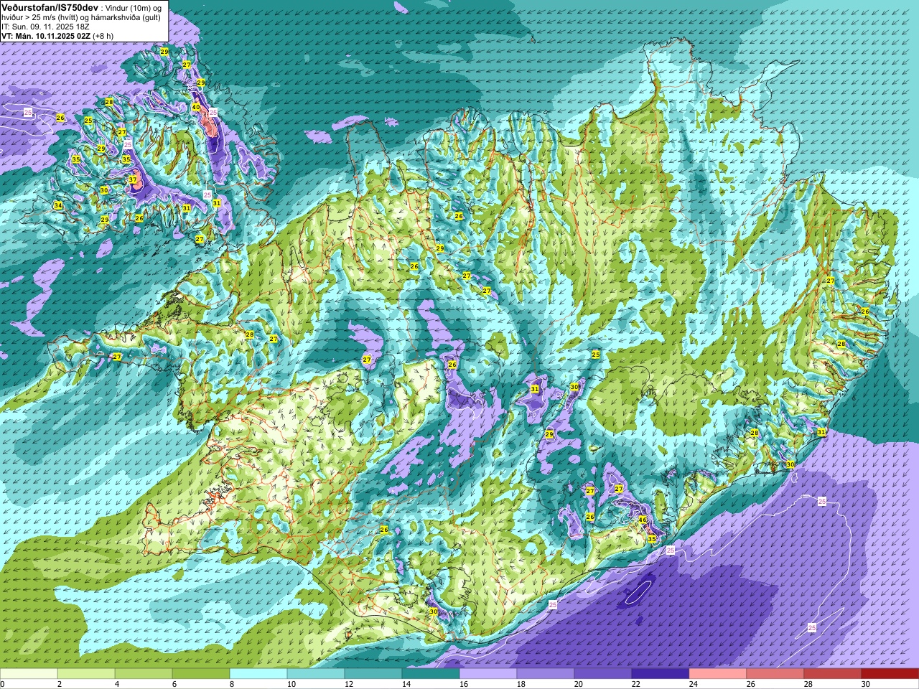Pick the 12–14 teal legend swatch

click(x=373, y=674)
